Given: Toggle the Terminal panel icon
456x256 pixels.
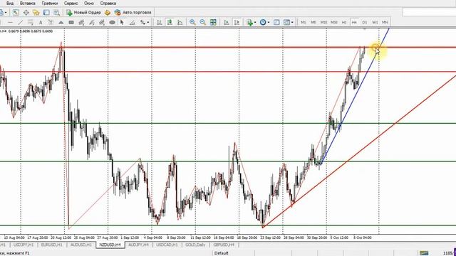Looking at the screenshot, I should [46, 13].
